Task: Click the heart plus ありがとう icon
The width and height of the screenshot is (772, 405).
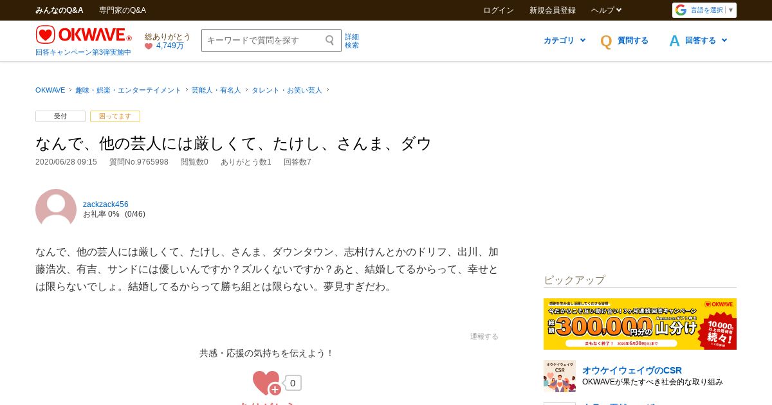Action: click(x=267, y=383)
